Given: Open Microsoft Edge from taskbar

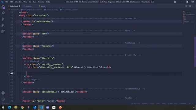Looking at the screenshot, I should (x=9, y=107).
